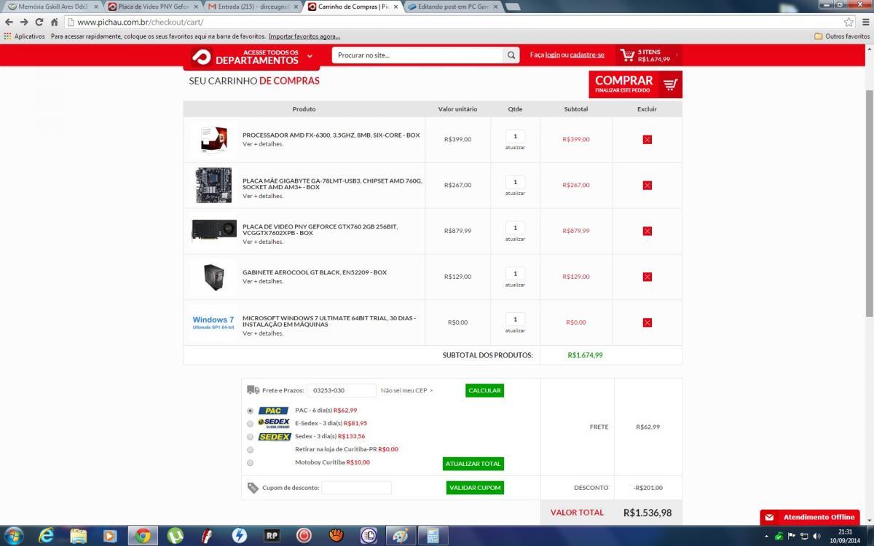Open uTorrent from the taskbar

(176, 535)
